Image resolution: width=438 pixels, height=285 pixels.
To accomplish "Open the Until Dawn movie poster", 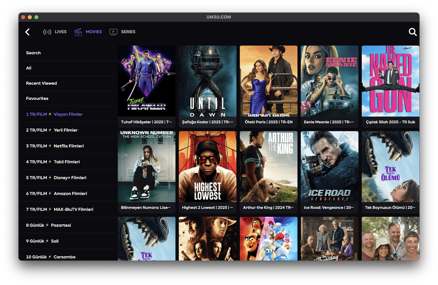I will click(208, 81).
